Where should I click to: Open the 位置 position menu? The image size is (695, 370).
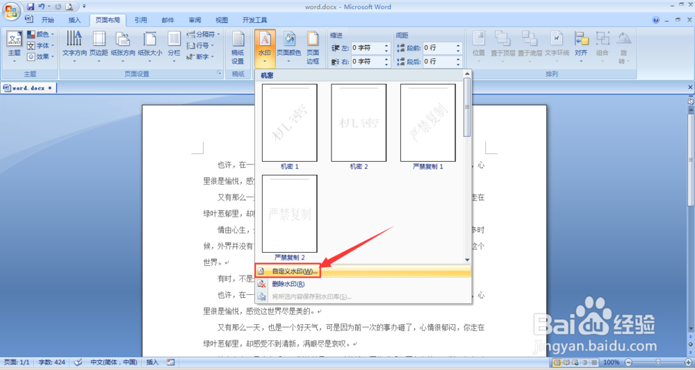pos(479,47)
